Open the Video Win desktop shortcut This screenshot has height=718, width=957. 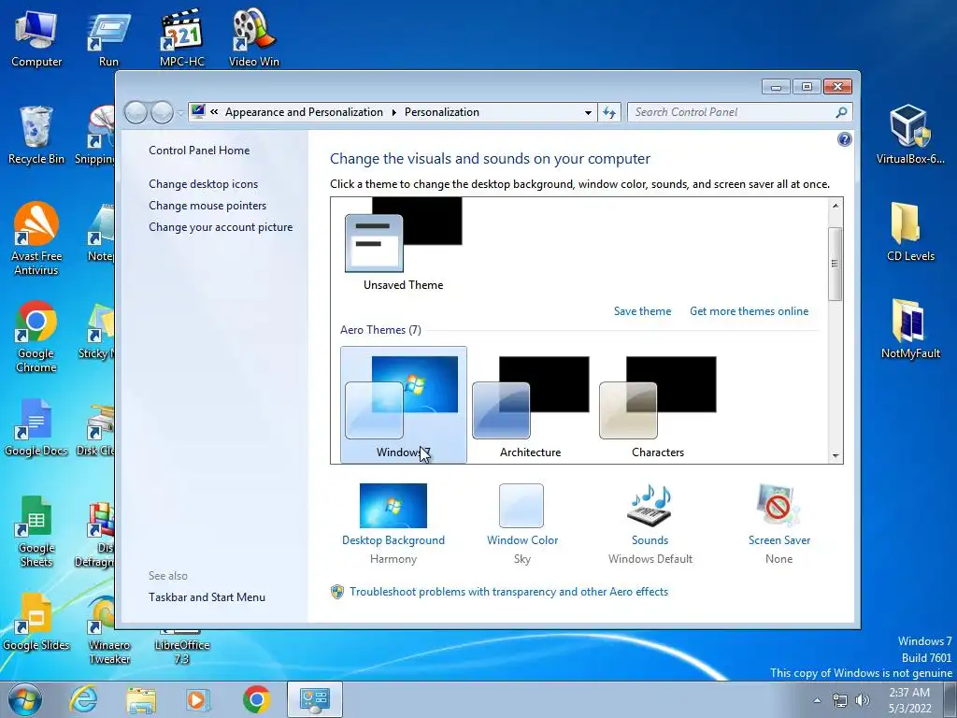tap(254, 38)
